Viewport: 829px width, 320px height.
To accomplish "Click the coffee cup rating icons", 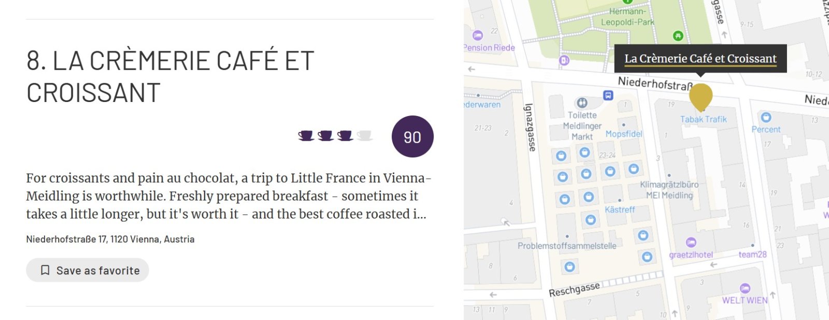I will (x=335, y=136).
